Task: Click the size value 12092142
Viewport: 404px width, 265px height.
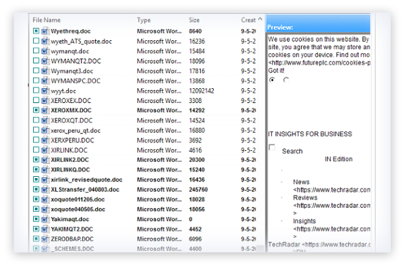Action: pyautogui.click(x=201, y=91)
